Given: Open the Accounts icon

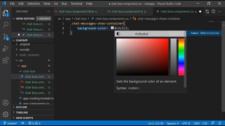Looking at the screenshot, I should 6,103.
